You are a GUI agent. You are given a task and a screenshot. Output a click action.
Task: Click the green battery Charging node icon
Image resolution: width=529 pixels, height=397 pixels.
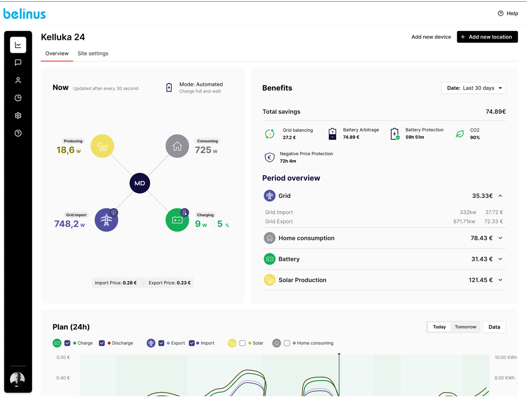click(177, 220)
